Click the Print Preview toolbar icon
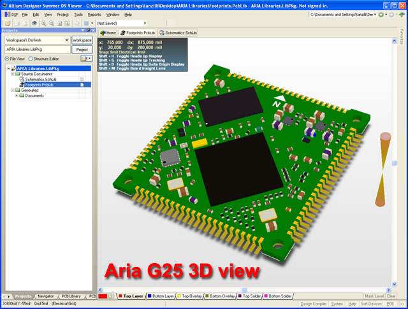 [25, 24]
